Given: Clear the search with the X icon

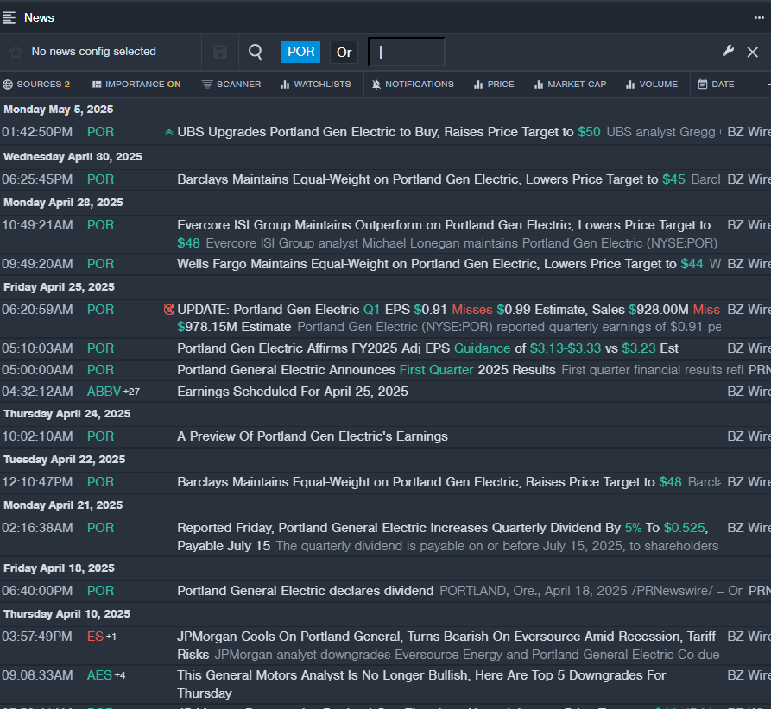Looking at the screenshot, I should point(752,52).
